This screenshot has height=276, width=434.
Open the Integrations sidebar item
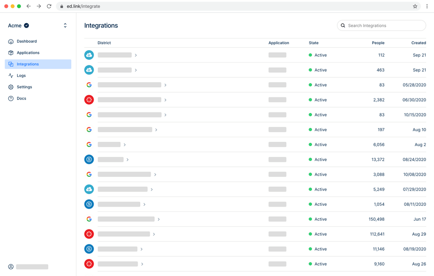tap(28, 64)
